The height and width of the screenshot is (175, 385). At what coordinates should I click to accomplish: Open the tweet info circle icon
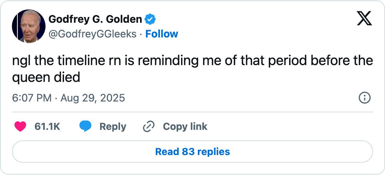click(365, 98)
